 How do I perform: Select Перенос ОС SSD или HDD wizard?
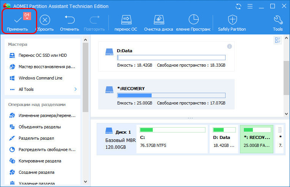pyautogui.click(x=43, y=55)
